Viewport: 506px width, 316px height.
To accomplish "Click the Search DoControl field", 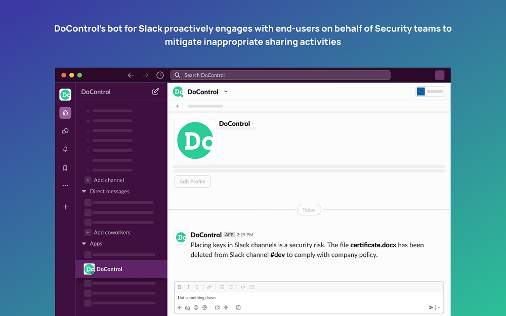I will click(280, 75).
